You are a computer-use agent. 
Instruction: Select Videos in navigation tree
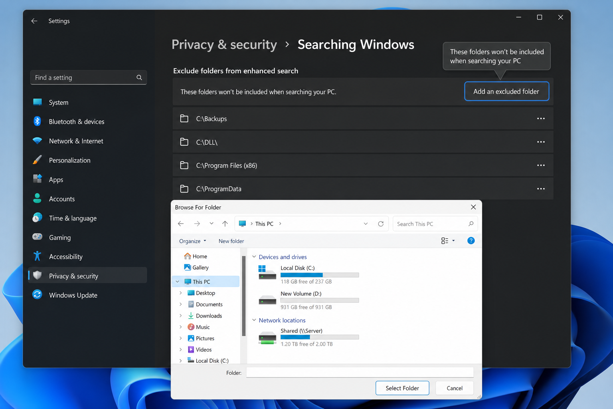[x=200, y=349]
